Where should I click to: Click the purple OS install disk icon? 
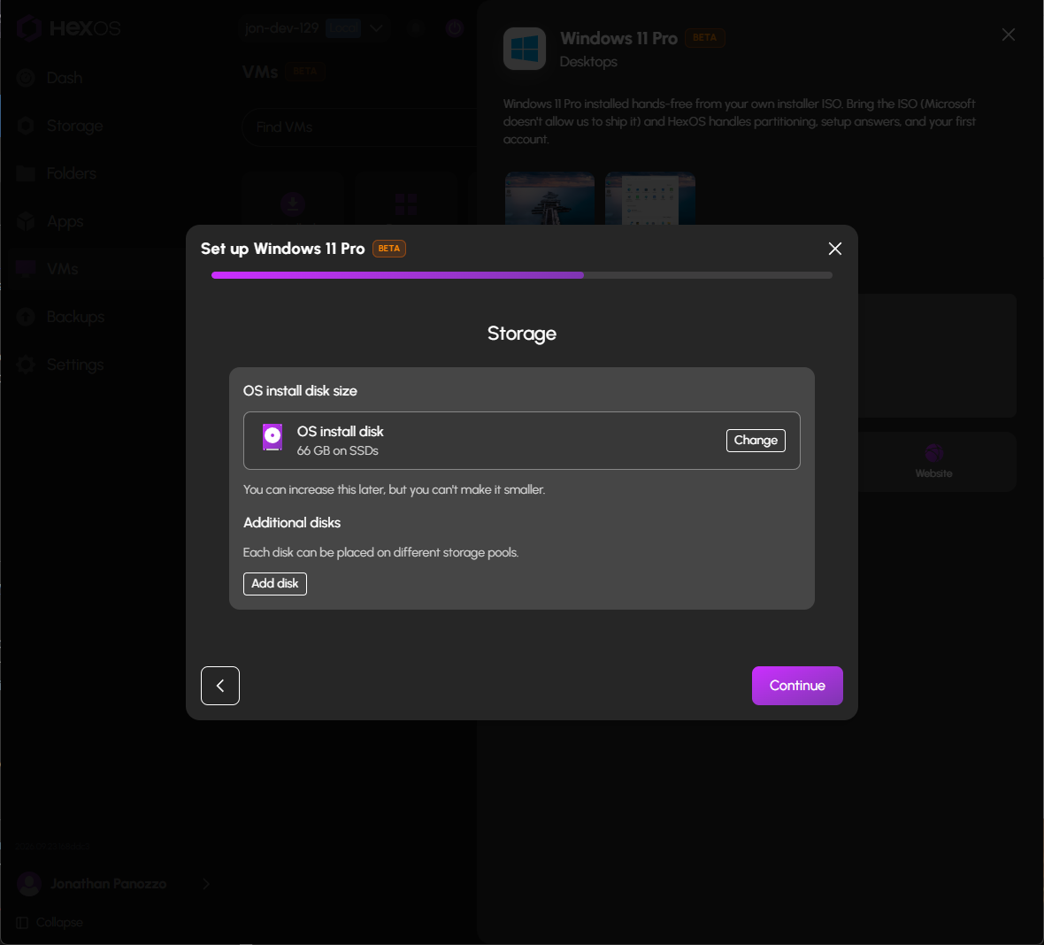pos(273,437)
